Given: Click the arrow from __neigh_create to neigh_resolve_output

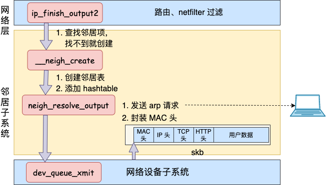Looking at the screenshot, I should (x=45, y=82).
